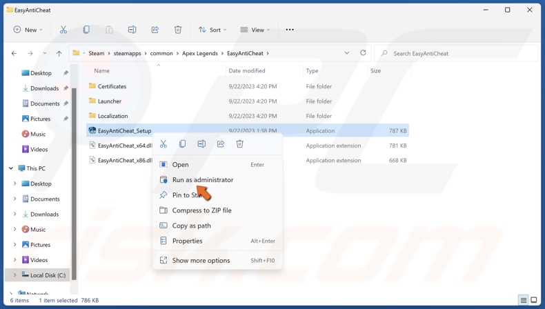Collapse the This PC tree node
Screen dimensions: 545x309
pos(11,168)
